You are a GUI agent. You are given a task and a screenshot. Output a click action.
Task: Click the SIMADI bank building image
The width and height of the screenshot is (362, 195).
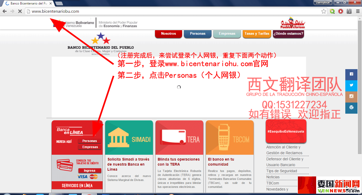pyautogui.click(x=129, y=138)
